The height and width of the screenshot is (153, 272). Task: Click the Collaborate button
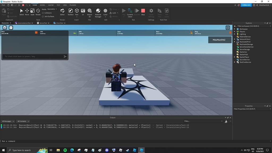pyautogui.click(x=246, y=5)
